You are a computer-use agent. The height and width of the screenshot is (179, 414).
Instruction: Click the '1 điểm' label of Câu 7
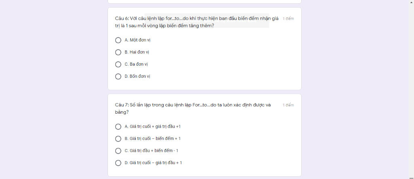point(288,105)
